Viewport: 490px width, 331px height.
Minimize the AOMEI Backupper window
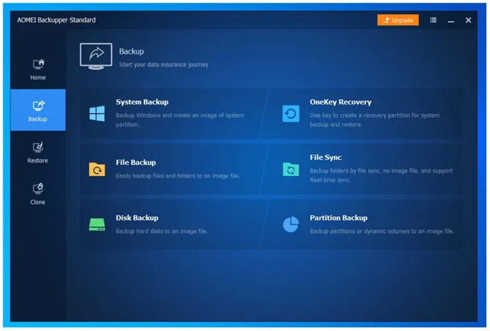(450, 20)
